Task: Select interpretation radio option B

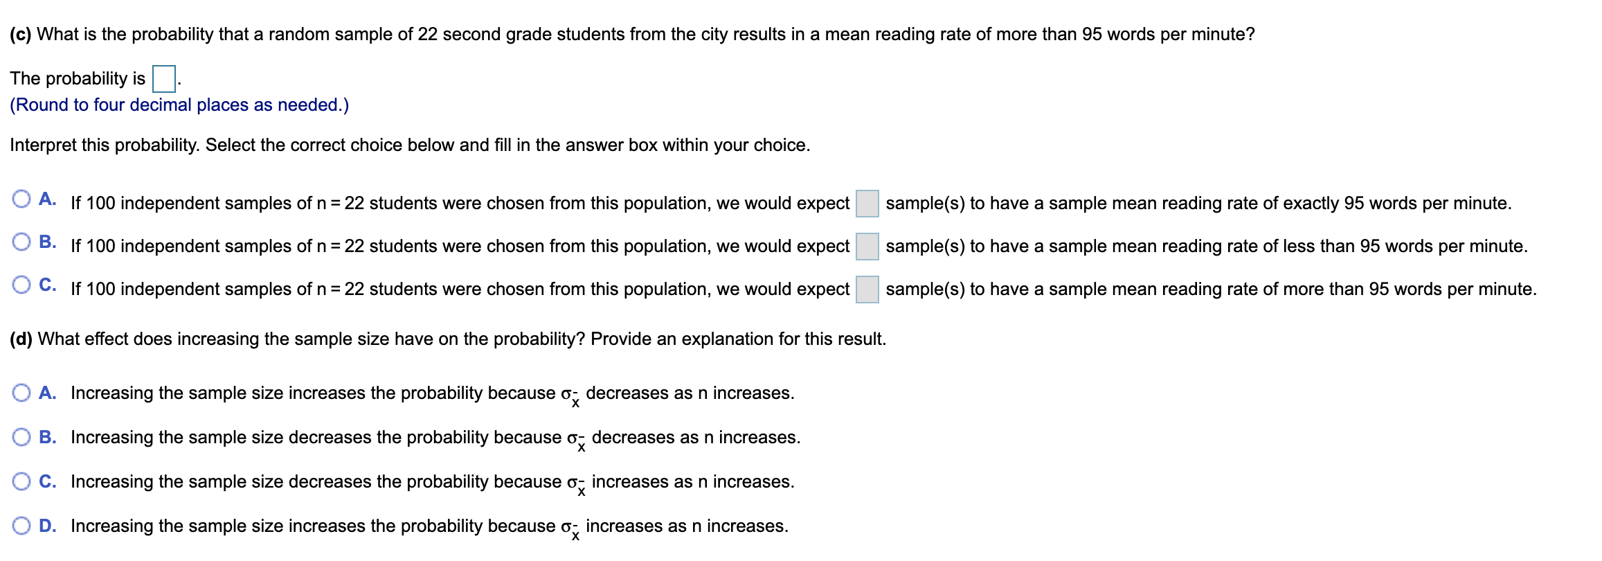Action: pyautogui.click(x=21, y=242)
